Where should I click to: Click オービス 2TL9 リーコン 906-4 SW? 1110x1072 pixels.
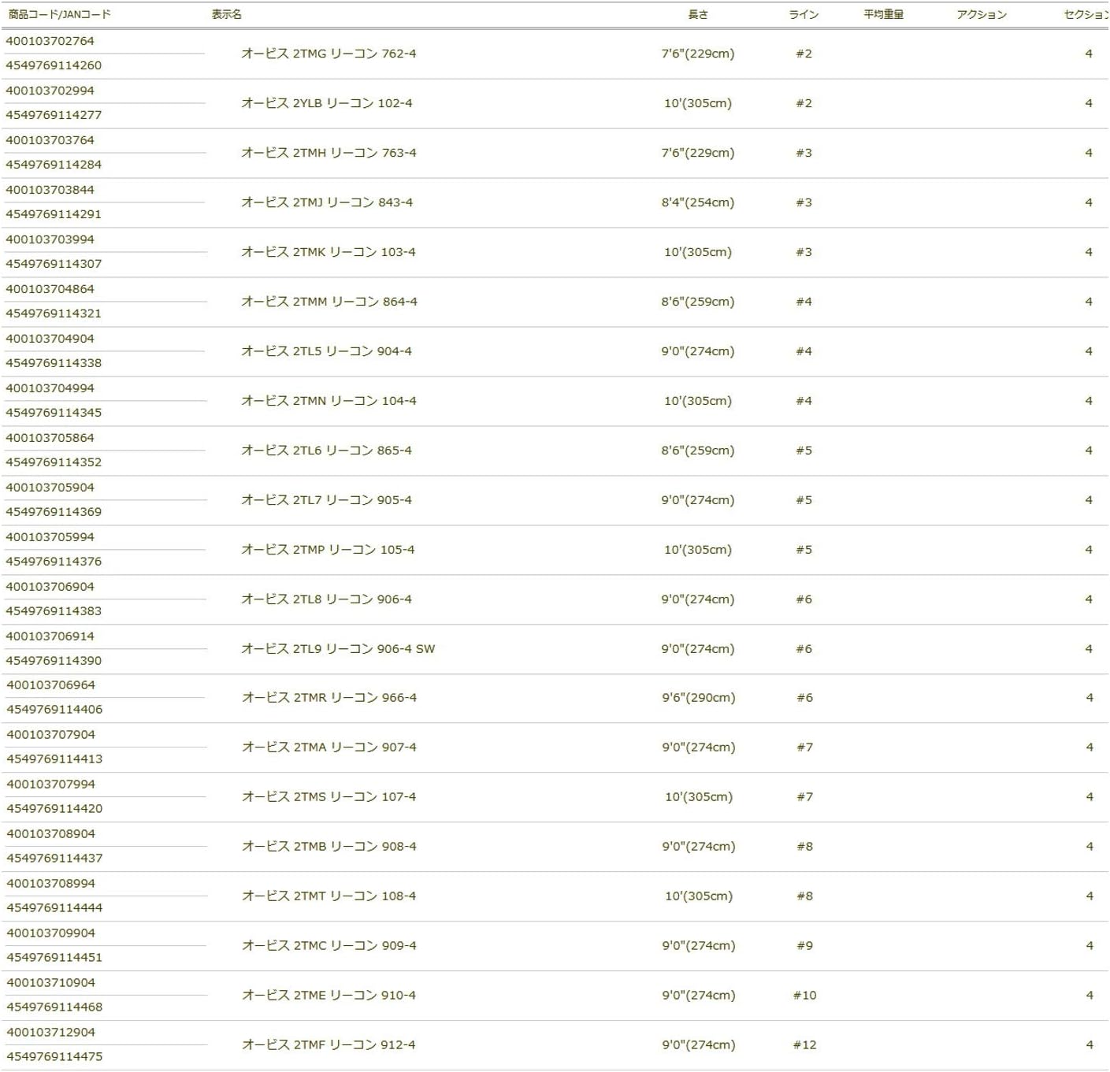(x=338, y=649)
